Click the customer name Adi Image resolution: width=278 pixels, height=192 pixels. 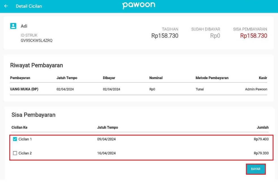point(24,26)
